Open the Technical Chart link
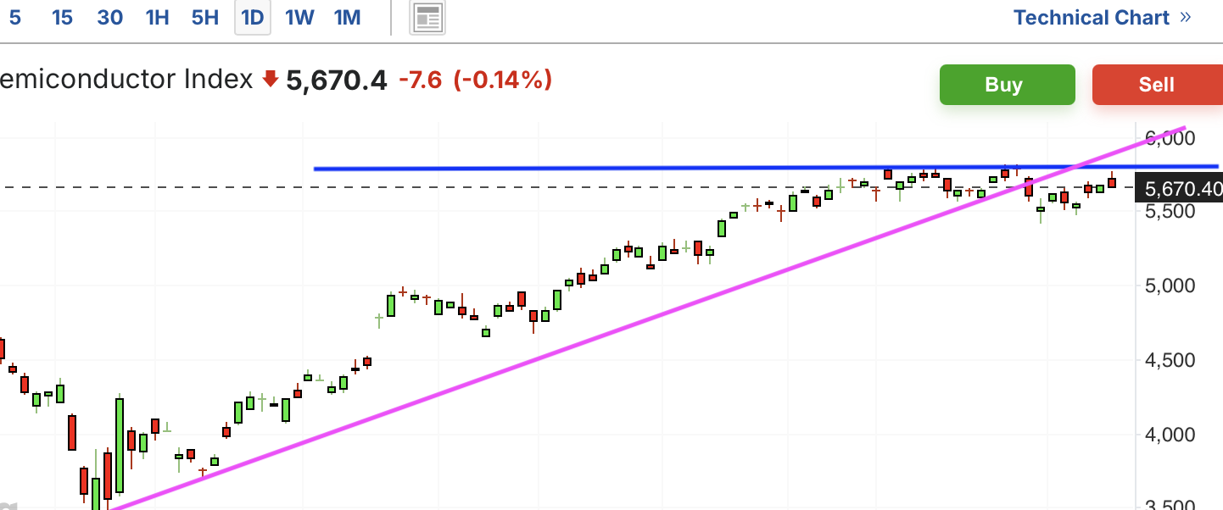1223x510 pixels. click(1092, 18)
